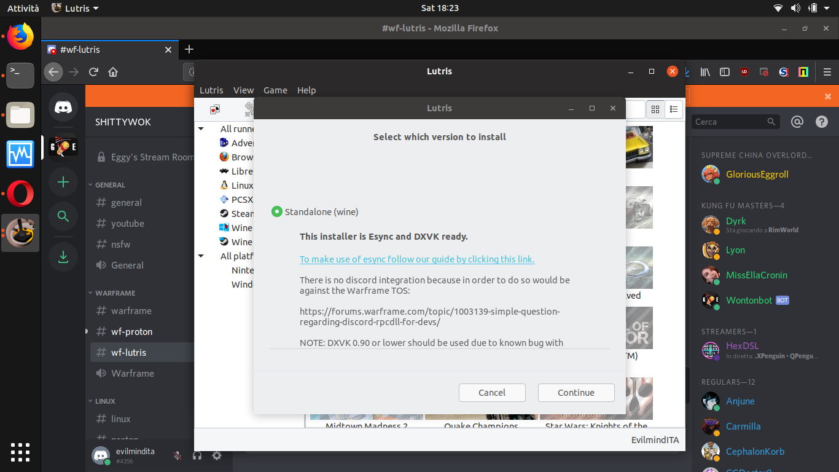Select the SHITTYWOK server icon
839x472 pixels.
(63, 147)
